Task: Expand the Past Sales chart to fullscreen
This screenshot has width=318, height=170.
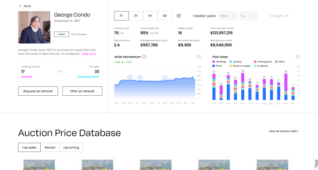Action: (297, 57)
